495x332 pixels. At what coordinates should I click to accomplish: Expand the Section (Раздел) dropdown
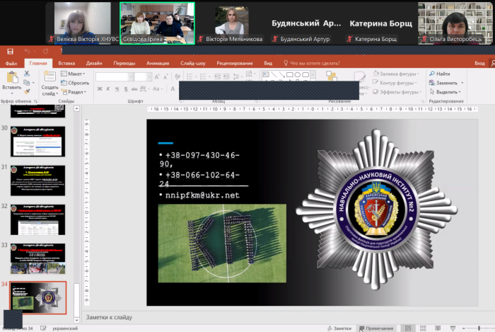tap(76, 91)
